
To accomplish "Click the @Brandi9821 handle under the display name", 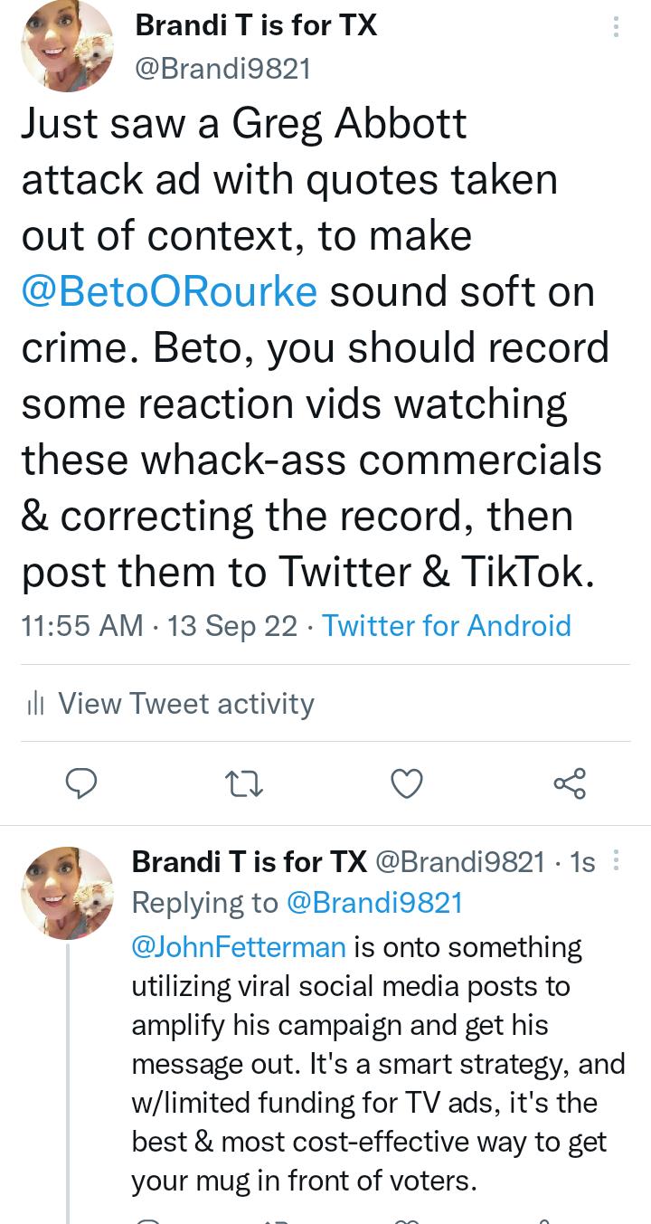I will [x=222, y=69].
